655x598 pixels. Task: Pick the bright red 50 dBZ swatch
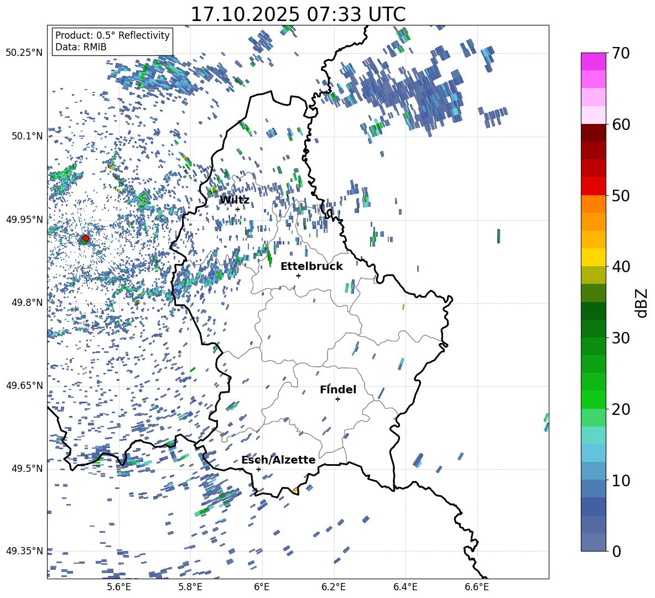594,186
